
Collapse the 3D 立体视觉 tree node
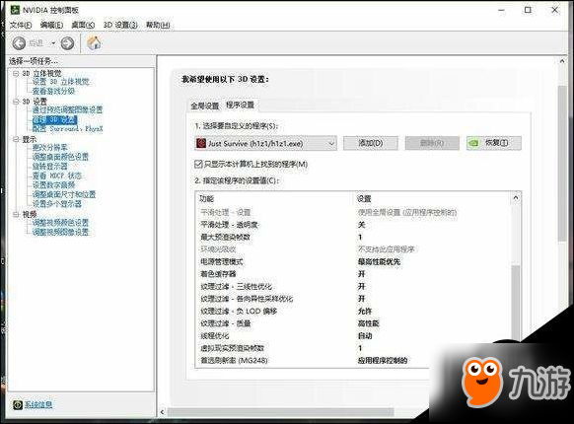tap(16, 74)
